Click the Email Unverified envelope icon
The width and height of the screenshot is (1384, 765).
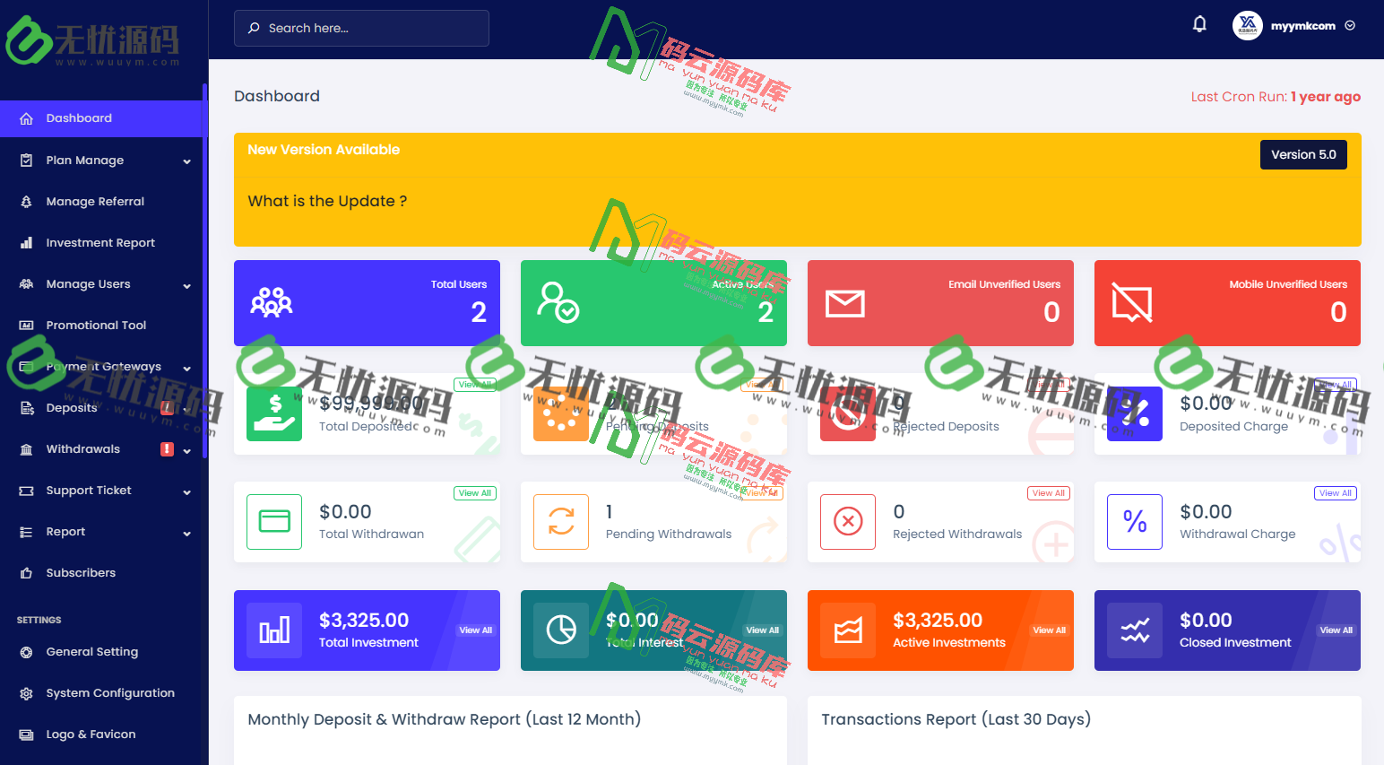tap(844, 304)
